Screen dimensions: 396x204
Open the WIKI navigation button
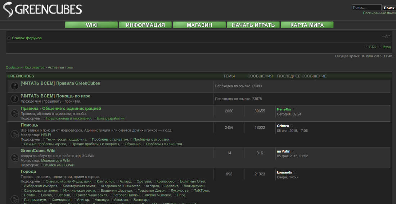(x=91, y=25)
